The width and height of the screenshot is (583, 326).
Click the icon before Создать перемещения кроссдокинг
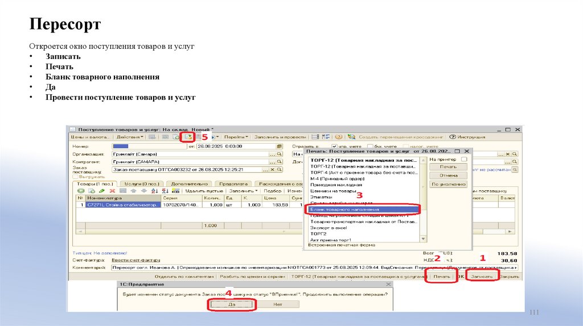[351, 137]
